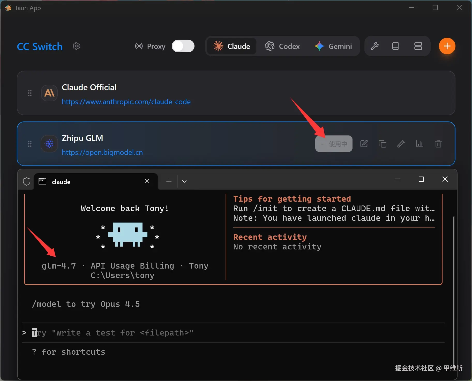Delete Zhipu GLM with the trash icon

point(438,144)
